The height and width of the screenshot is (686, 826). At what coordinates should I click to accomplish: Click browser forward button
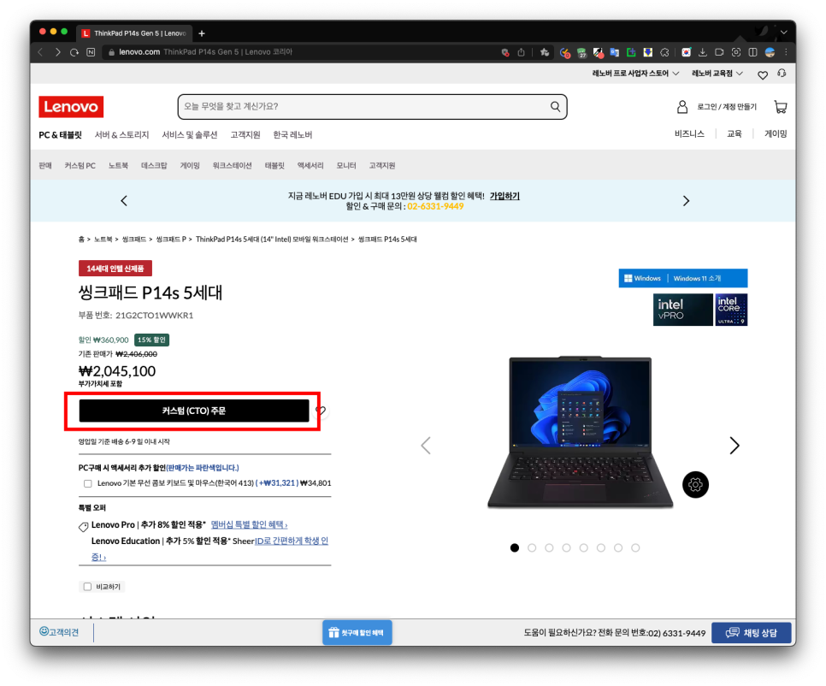[x=58, y=52]
